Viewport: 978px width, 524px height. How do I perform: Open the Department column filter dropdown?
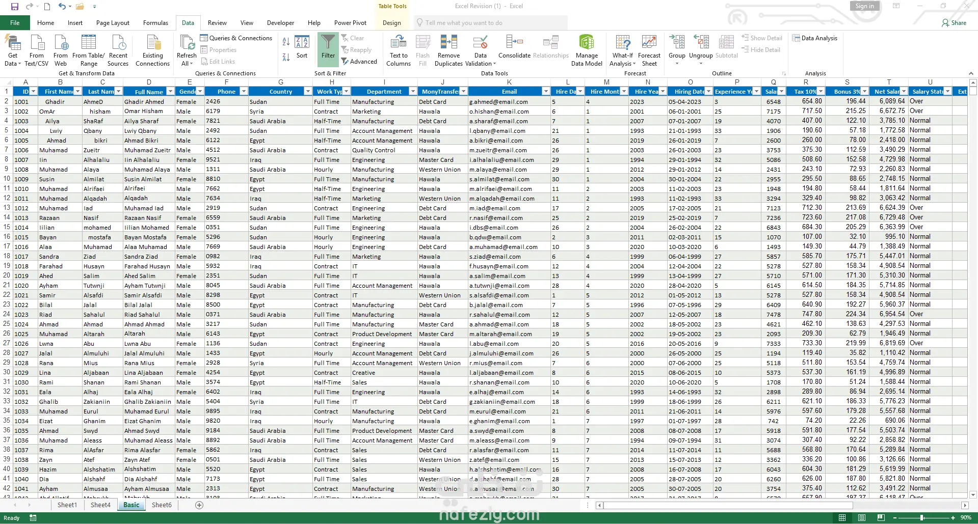pyautogui.click(x=412, y=92)
